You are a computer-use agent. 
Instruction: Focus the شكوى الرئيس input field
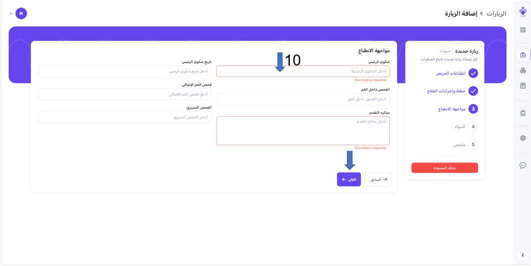click(x=303, y=71)
